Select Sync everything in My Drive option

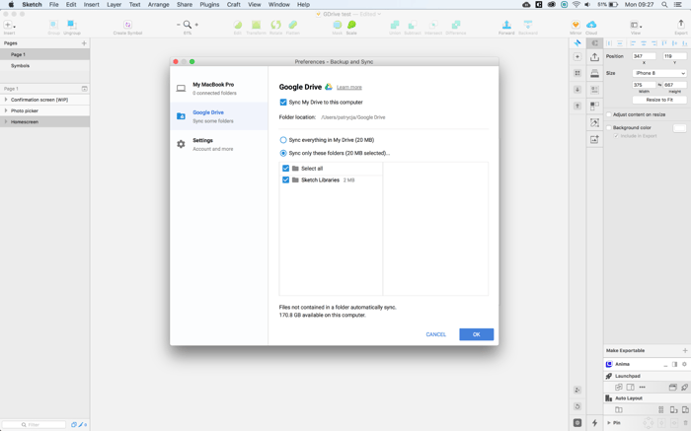point(283,140)
